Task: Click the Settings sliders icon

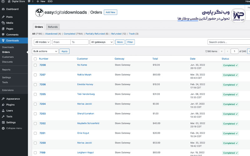Action: [3, 122]
